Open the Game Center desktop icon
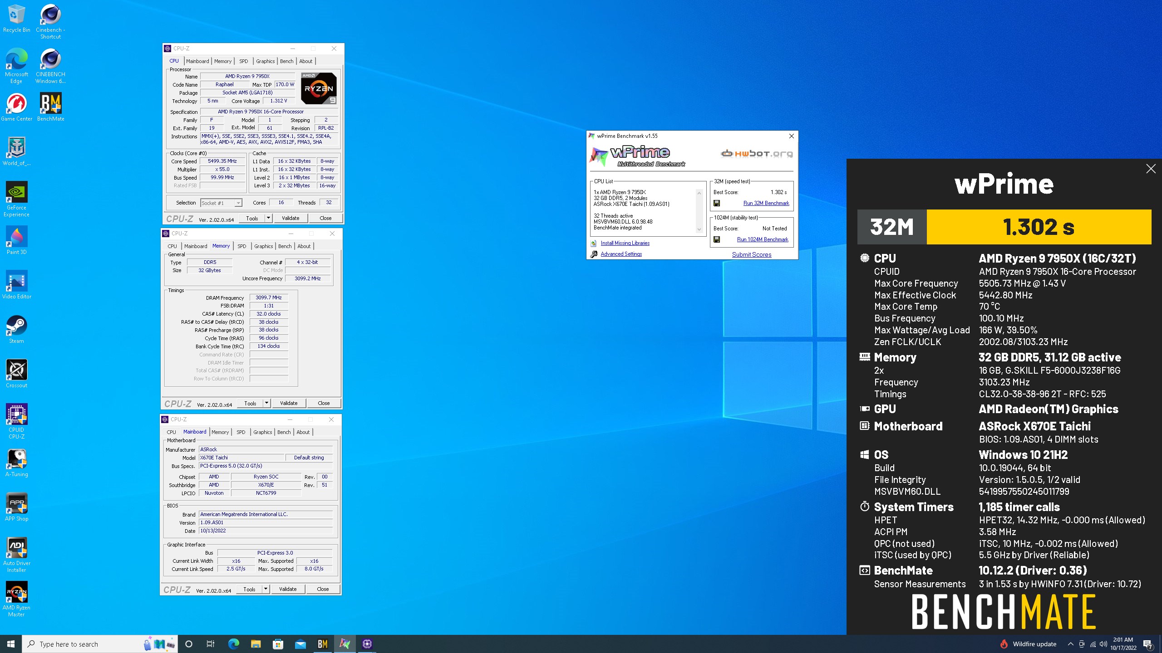The width and height of the screenshot is (1162, 653). pyautogui.click(x=16, y=107)
